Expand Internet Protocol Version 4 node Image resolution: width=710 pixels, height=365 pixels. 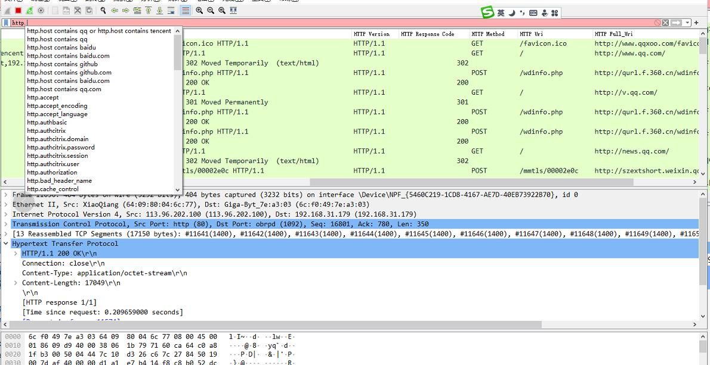coord(5,214)
